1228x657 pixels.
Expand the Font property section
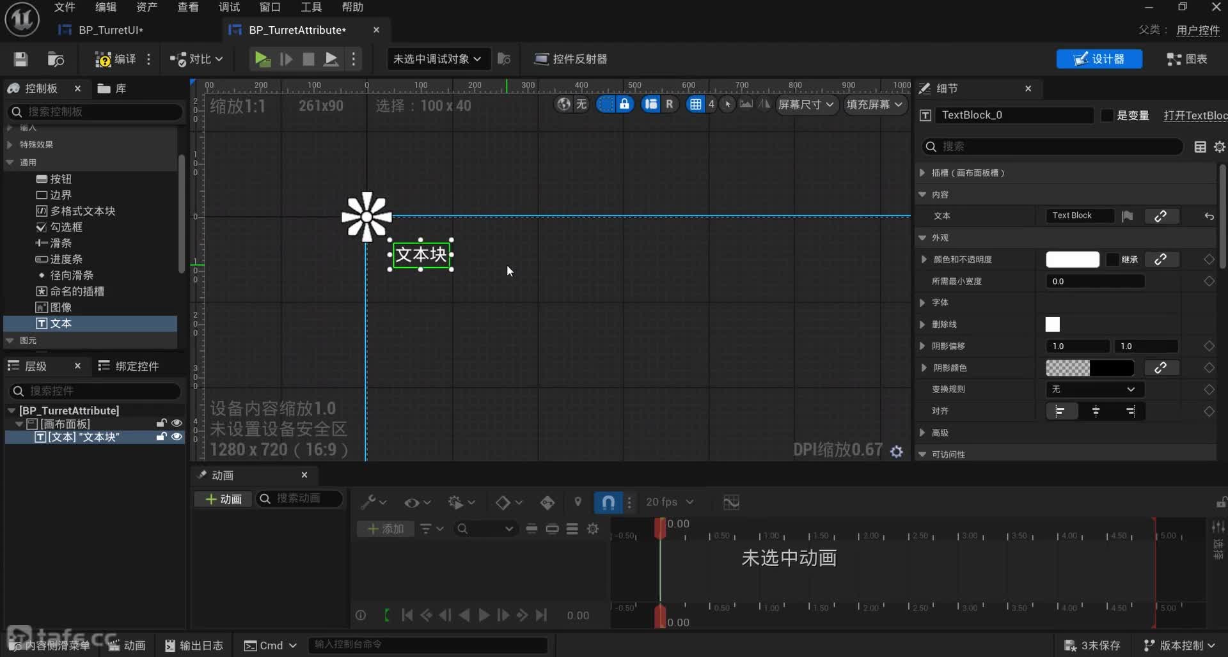[922, 303]
